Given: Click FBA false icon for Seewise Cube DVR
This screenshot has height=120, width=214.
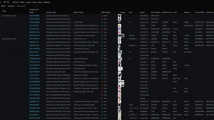Looking at the screenshot, I should 102,16.
